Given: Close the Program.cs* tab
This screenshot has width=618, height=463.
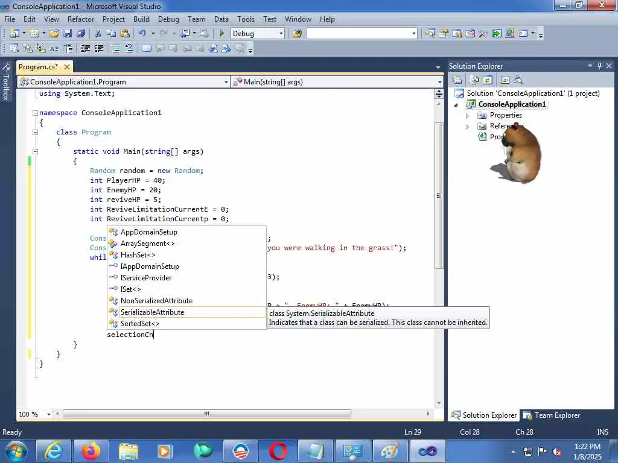Looking at the screenshot, I should coord(67,67).
